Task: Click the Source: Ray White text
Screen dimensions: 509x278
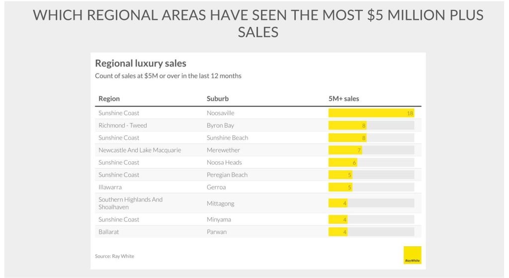Action: (x=114, y=256)
